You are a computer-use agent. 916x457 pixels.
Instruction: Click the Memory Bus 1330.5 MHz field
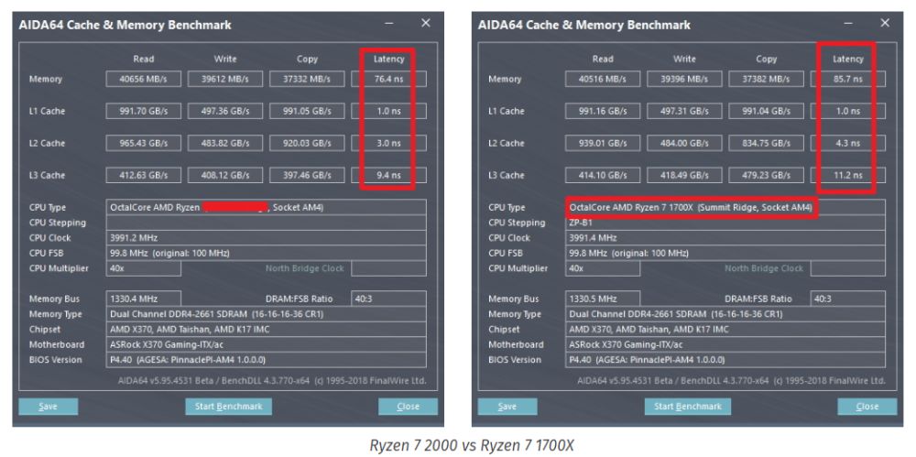603,299
